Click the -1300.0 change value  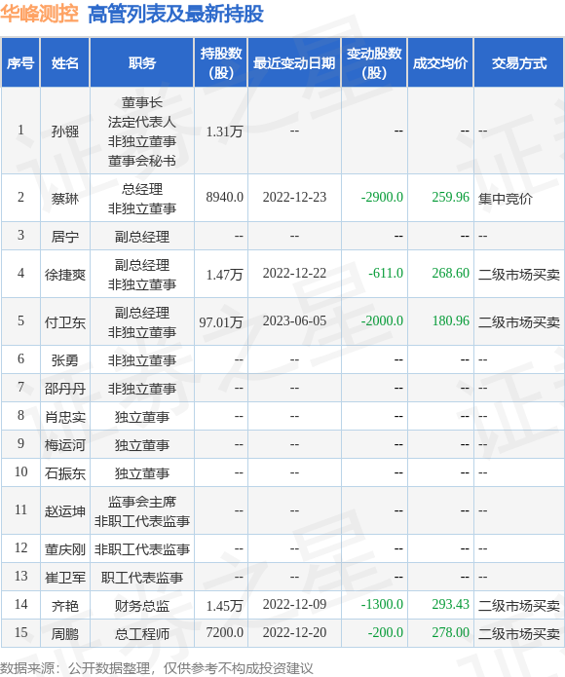382,604
